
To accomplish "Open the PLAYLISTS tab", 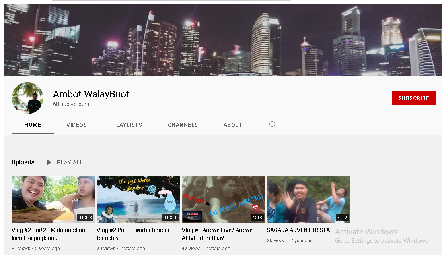I will coord(127,125).
